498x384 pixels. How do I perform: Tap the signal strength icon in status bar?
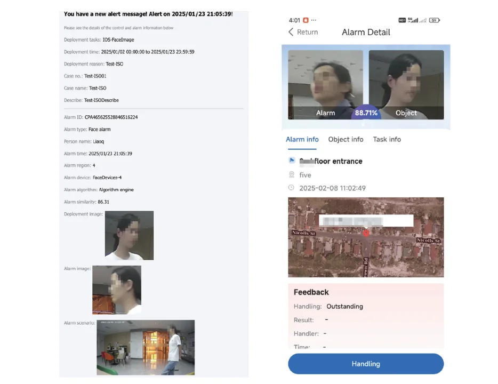413,20
